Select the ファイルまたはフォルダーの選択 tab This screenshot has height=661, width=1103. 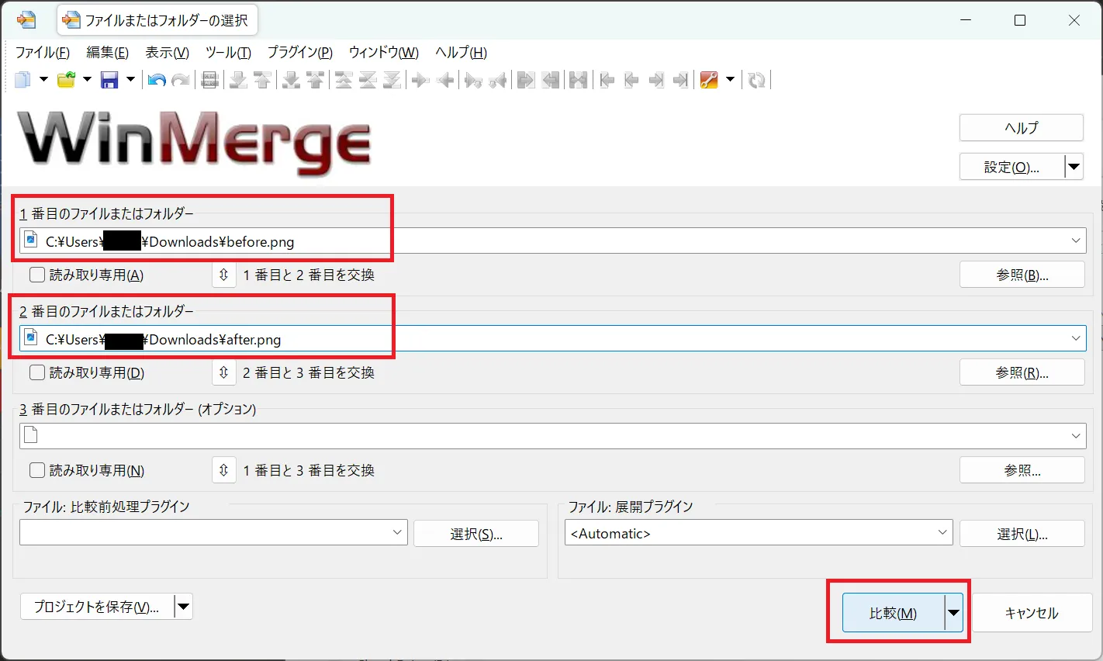point(157,20)
